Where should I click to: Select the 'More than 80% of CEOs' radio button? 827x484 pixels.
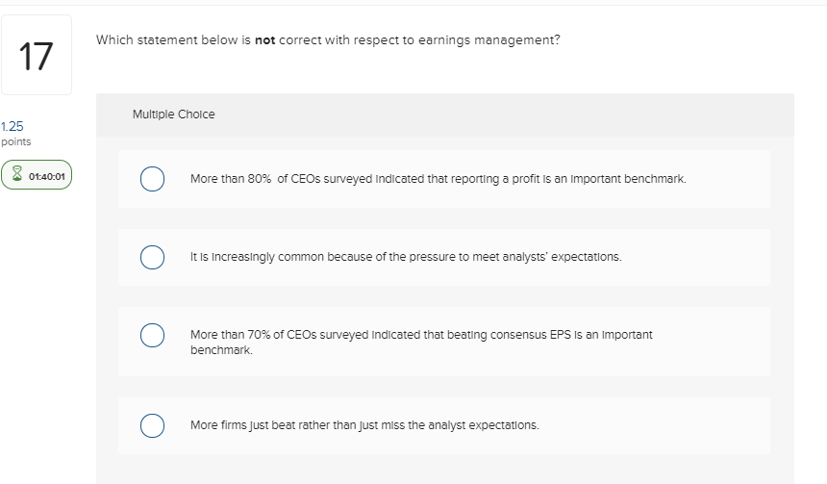(151, 179)
